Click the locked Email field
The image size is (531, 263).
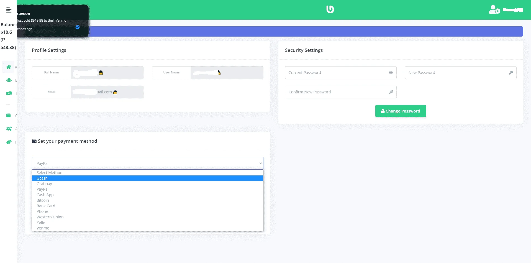coord(107,92)
